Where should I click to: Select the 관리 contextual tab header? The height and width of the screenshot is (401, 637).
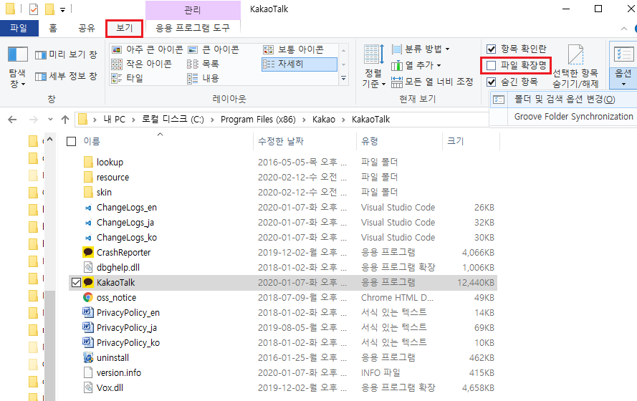(x=193, y=10)
